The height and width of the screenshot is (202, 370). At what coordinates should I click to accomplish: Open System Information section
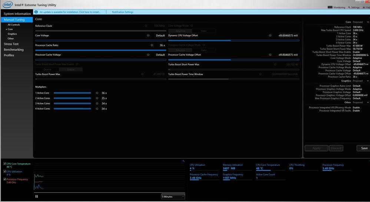coord(17,14)
